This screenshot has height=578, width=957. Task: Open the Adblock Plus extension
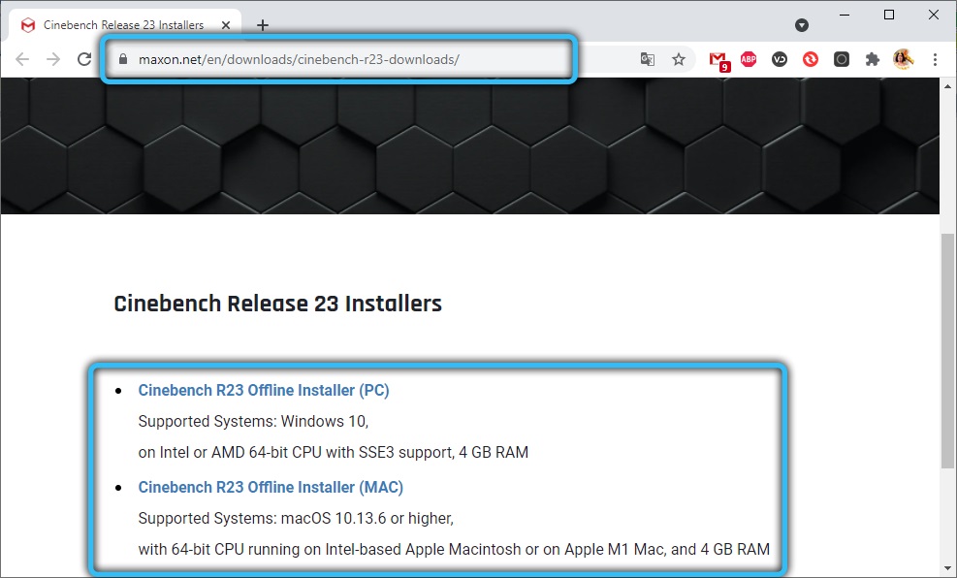(x=749, y=59)
